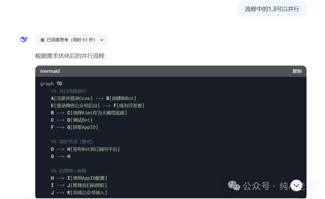325x199 pixels.
Task: Click the comment 并行流程部分
Action: point(69,91)
